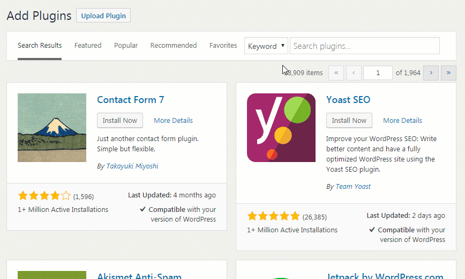Click Yoast SEO five-star rating
The width and height of the screenshot is (465, 279).
click(x=274, y=216)
